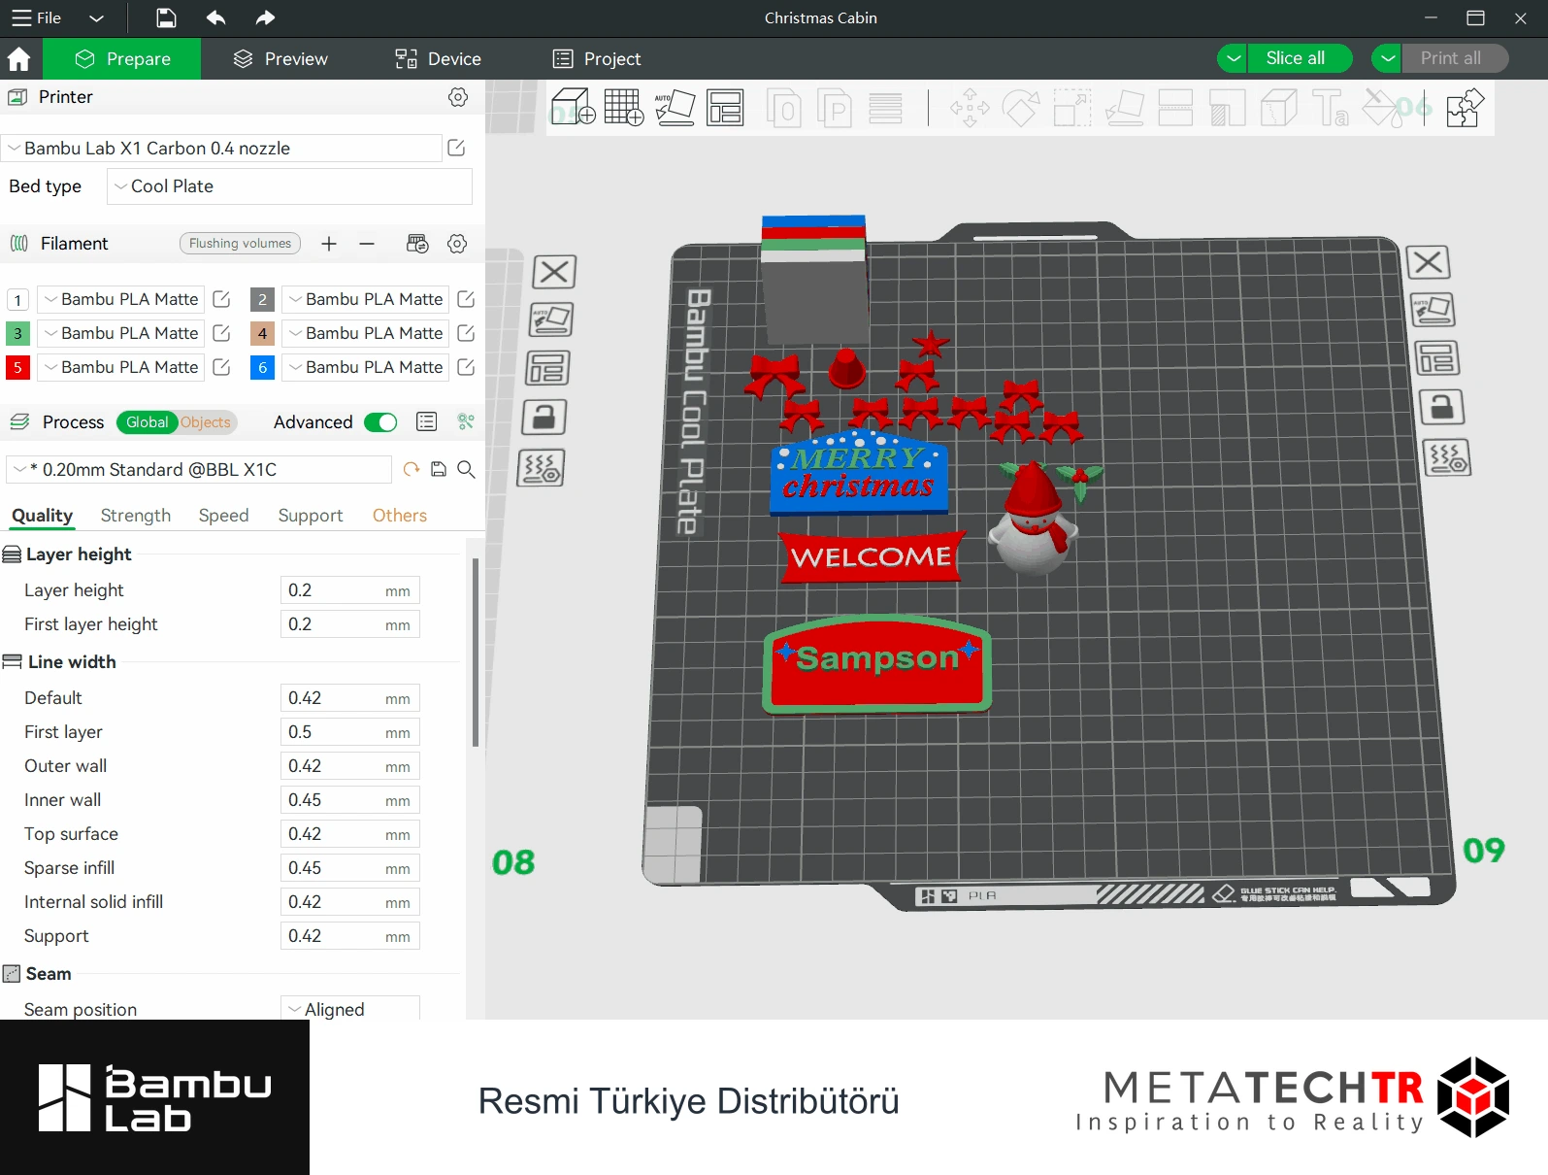Image resolution: width=1548 pixels, height=1175 pixels.
Task: Switch process scope to Objects
Action: tap(206, 422)
